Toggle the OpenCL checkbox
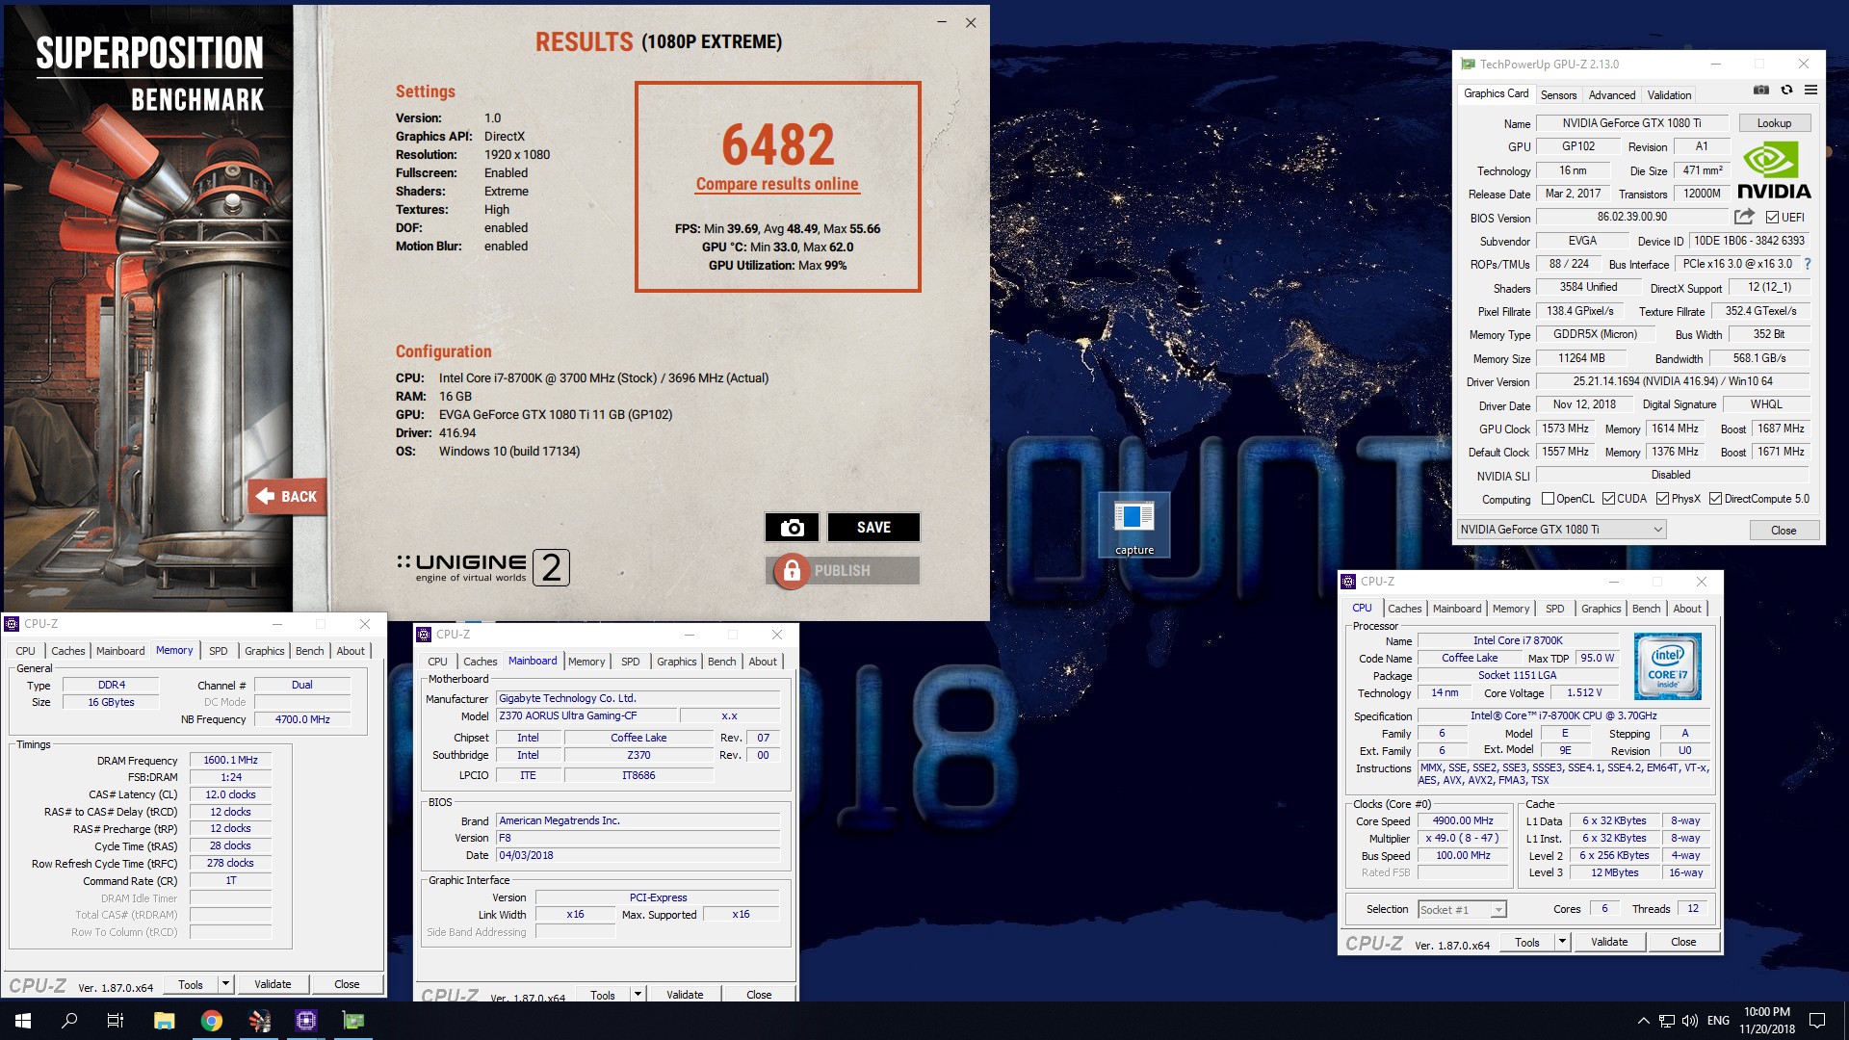Viewport: 1849px width, 1040px height. (1548, 499)
